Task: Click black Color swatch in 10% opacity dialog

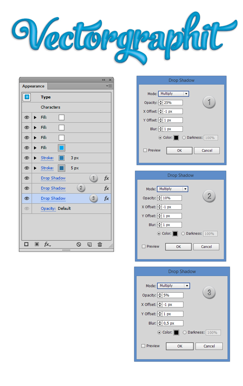Action: [x=175, y=234]
